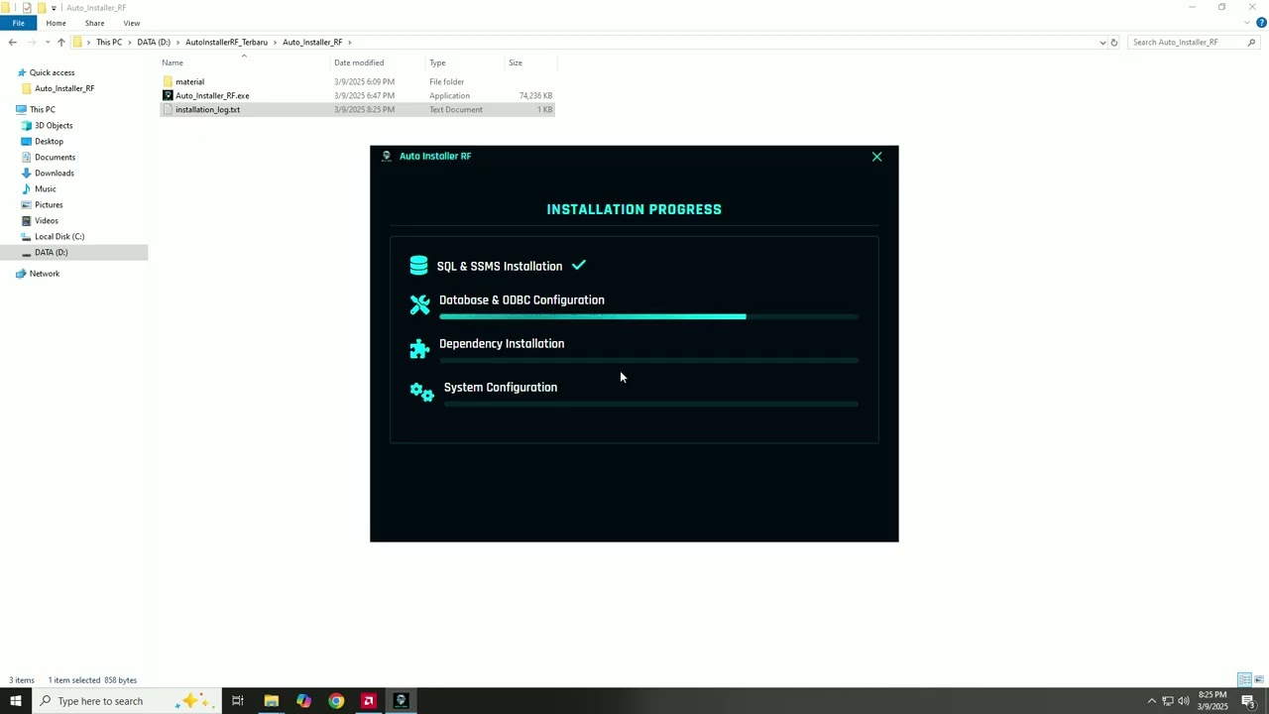
Task: Open the Home ribbon tab
Action: click(x=56, y=23)
